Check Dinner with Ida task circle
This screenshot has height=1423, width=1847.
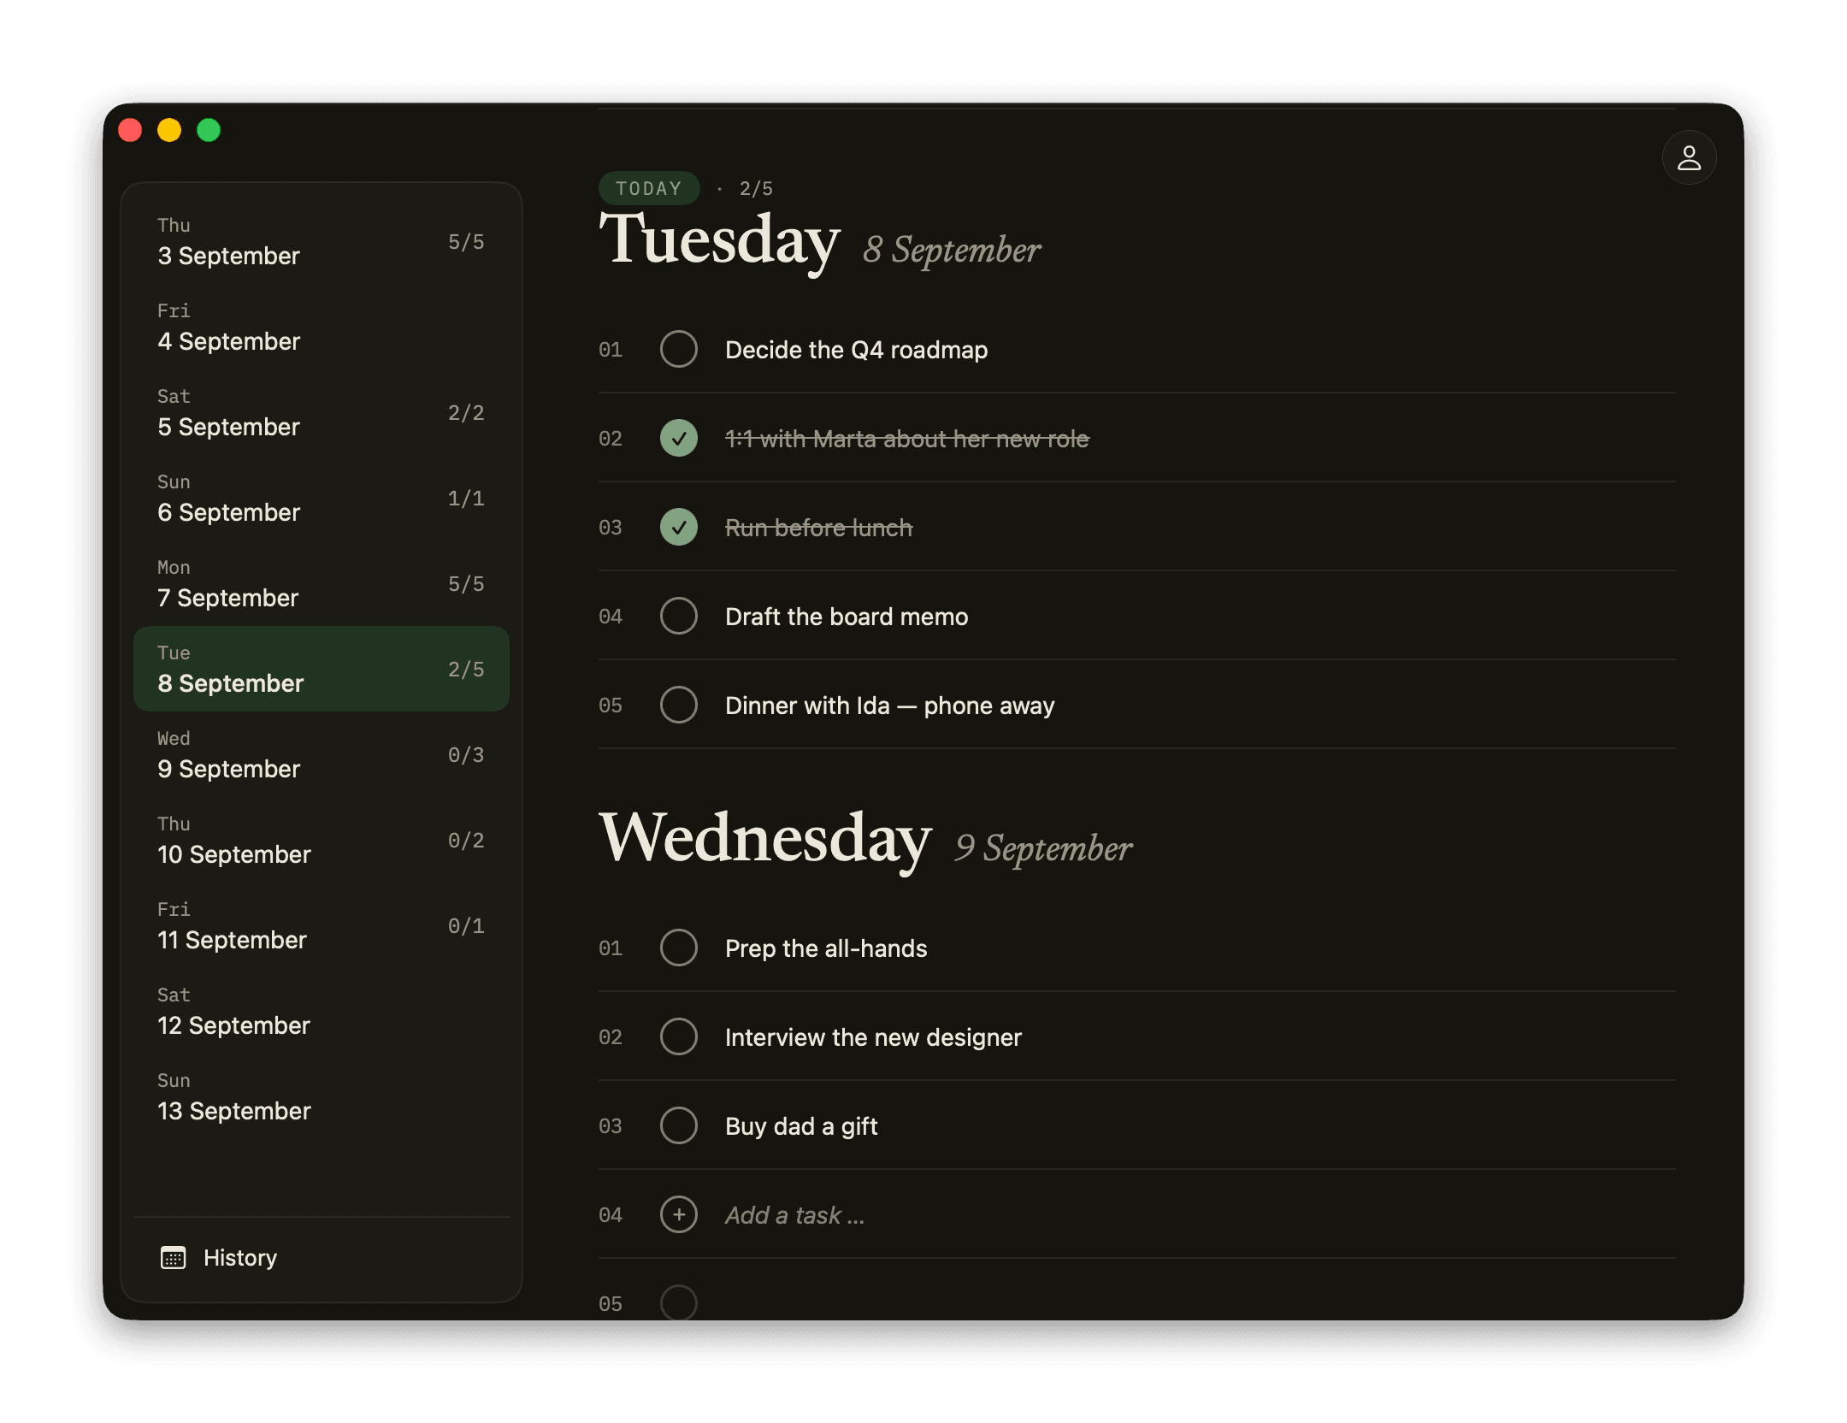point(679,705)
